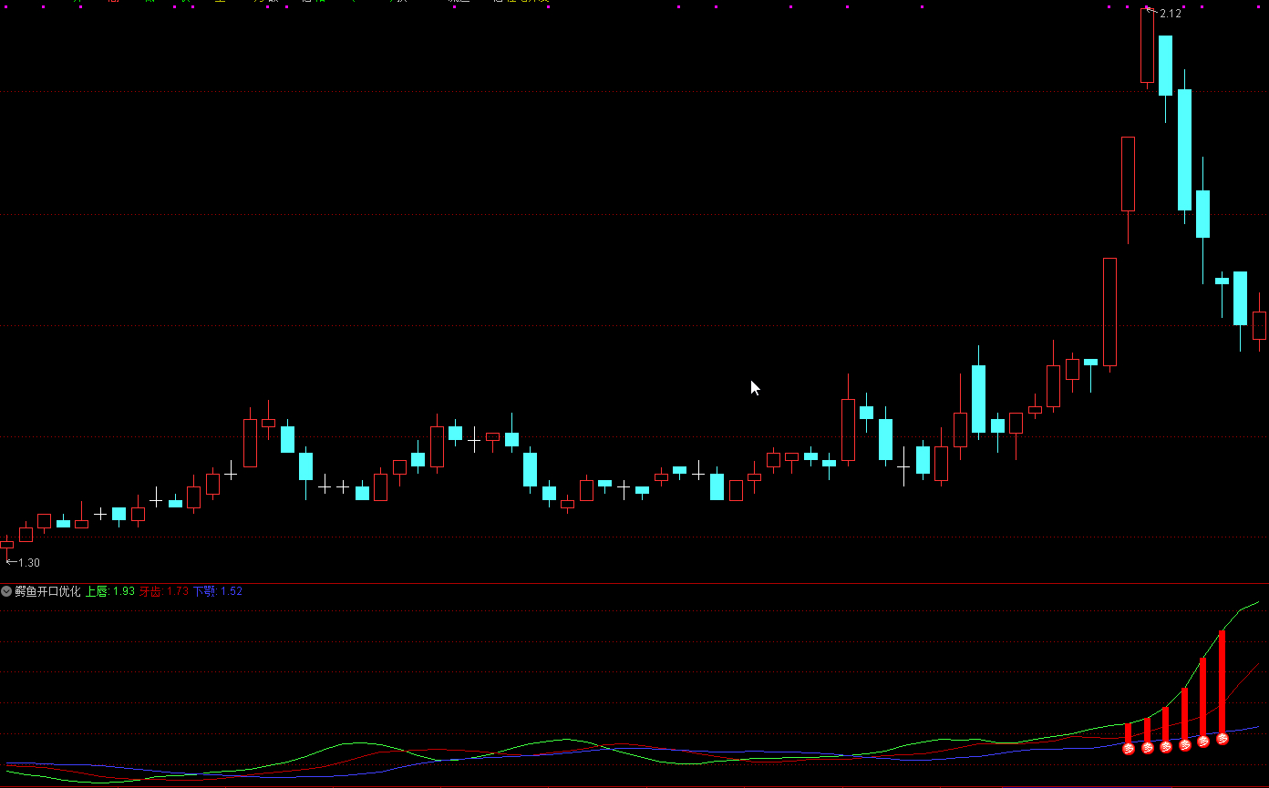Select the long red breakout candle before the peak

(1109, 312)
